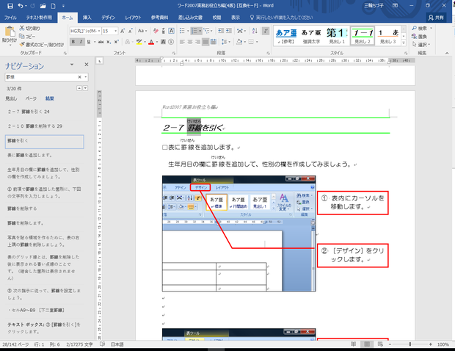Apply the 見出し 1 style

[337, 36]
